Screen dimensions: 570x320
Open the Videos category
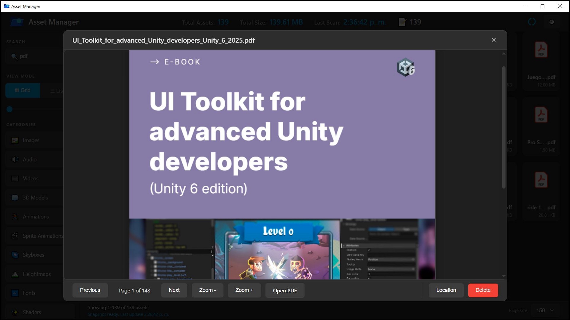tap(31, 178)
